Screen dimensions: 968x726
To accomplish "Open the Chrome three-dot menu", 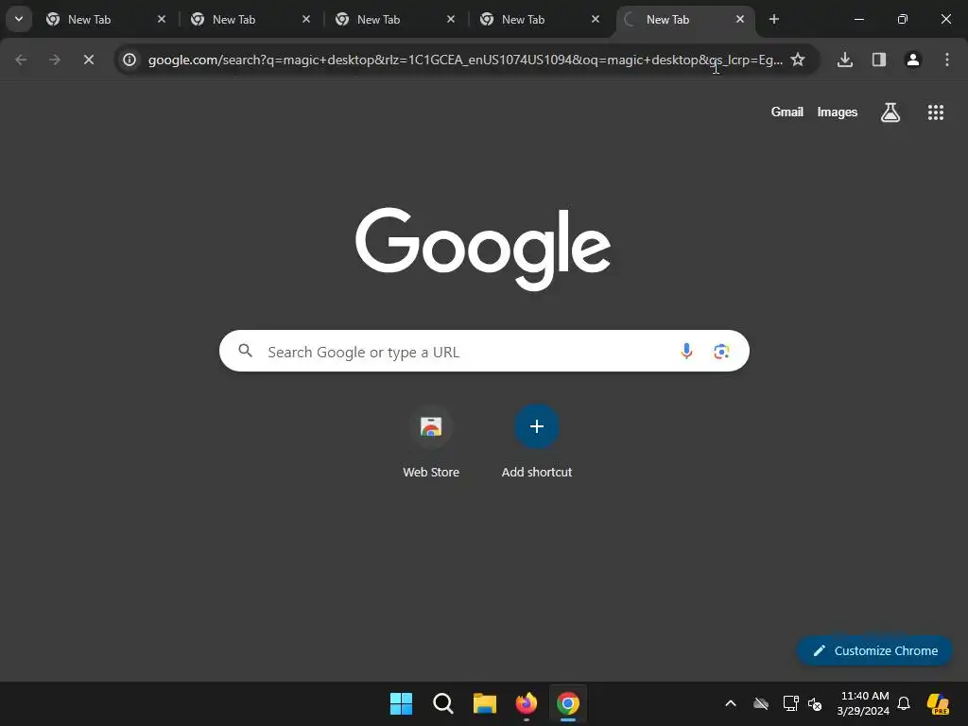I will click(947, 60).
